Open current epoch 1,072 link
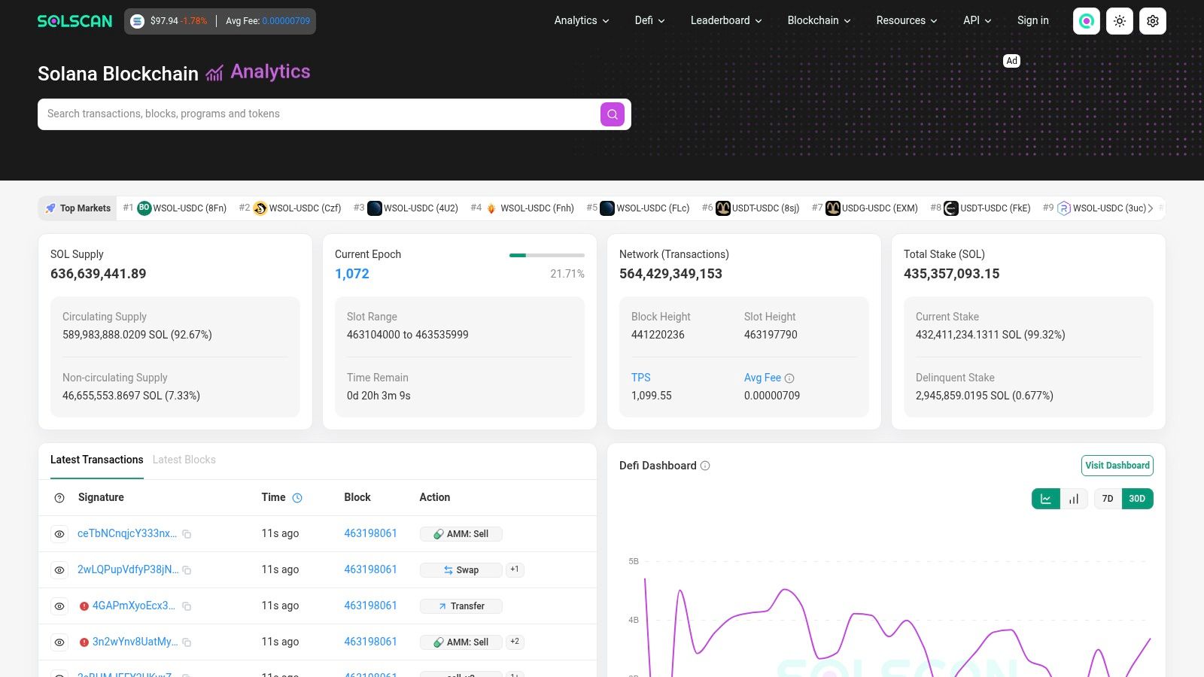Image resolution: width=1204 pixels, height=677 pixels. pos(352,274)
